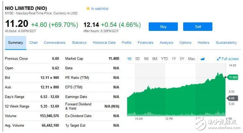Viewport: 243px width, 133px height.
Task: Open the Sustainability tab
Action: [226, 43]
